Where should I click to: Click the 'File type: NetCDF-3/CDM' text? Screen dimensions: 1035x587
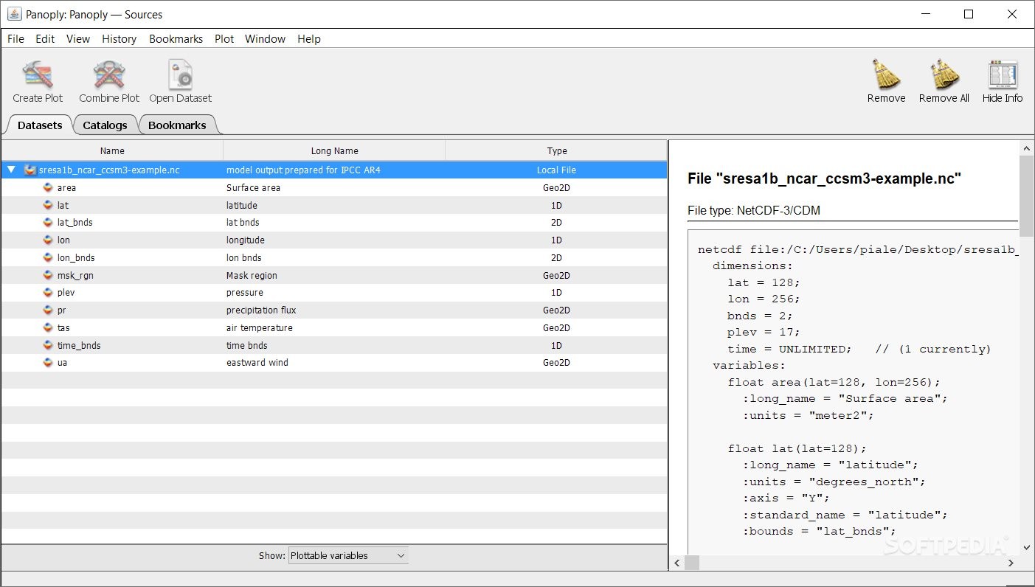click(x=754, y=211)
